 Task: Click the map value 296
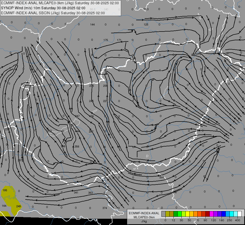coord(162,177)
